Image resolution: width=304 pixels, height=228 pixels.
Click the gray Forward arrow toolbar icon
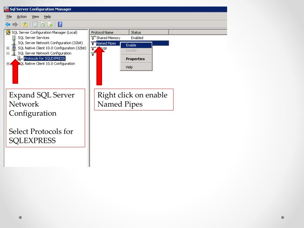15,24
